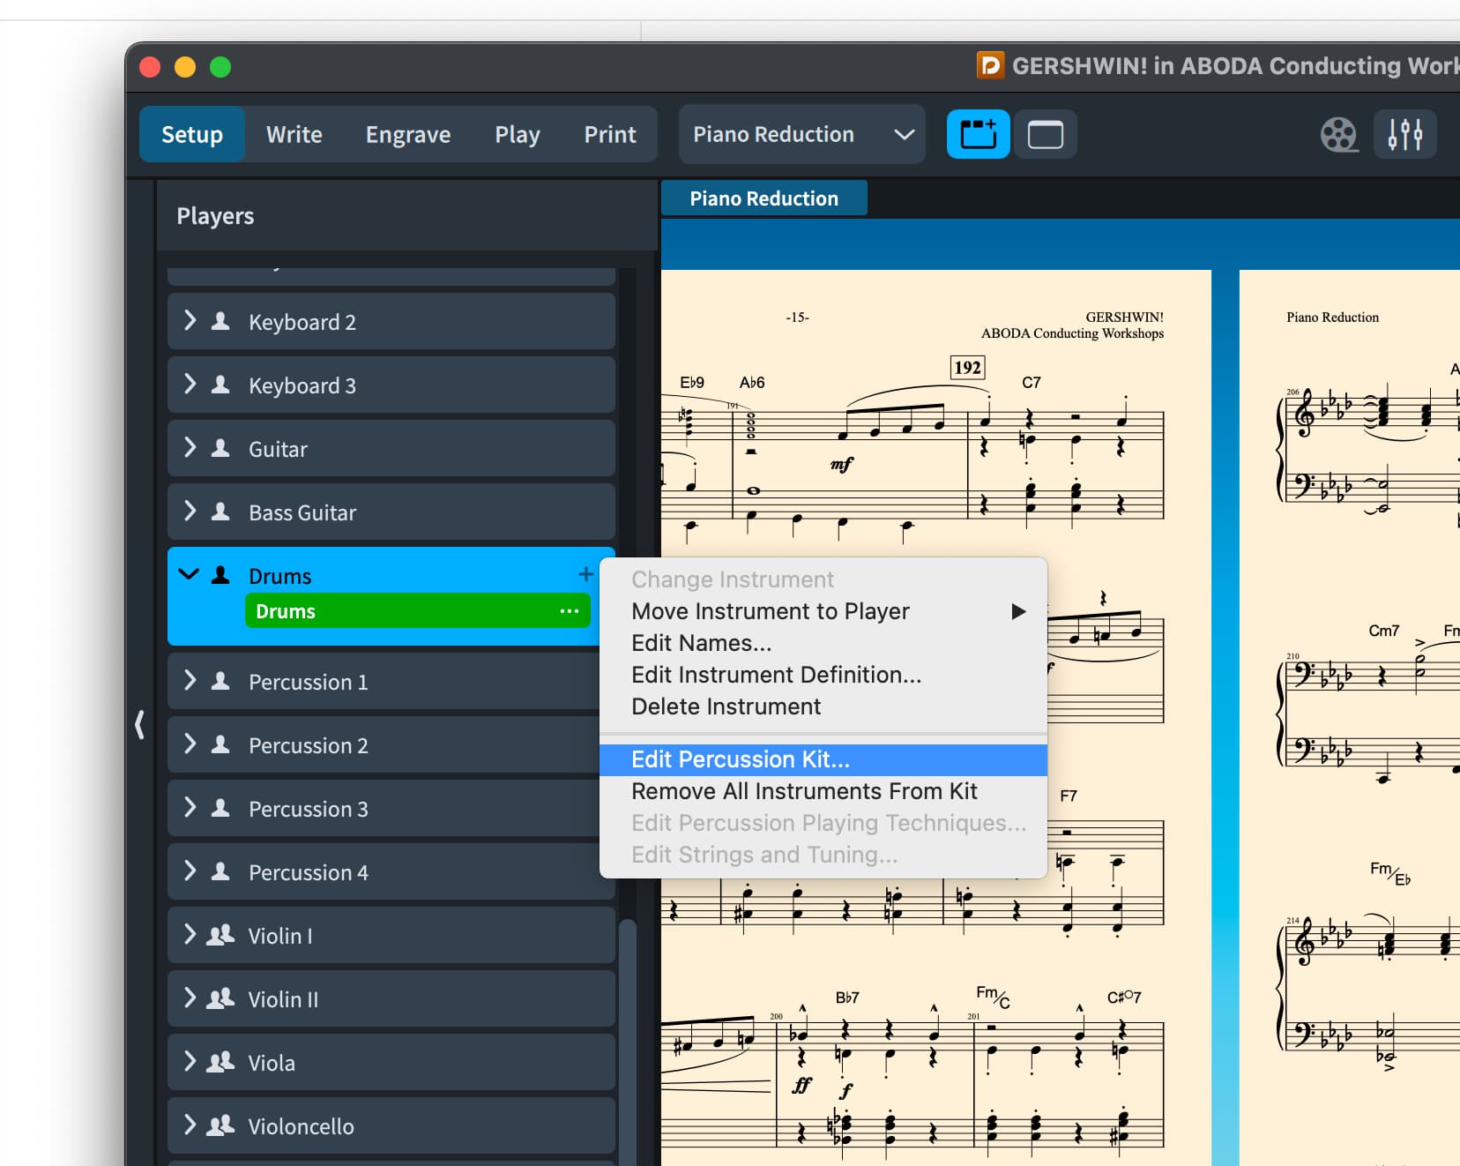
Task: Open the Mixer sliders icon
Action: coord(1405,134)
